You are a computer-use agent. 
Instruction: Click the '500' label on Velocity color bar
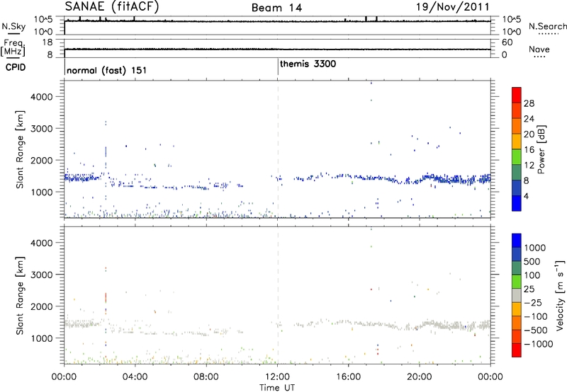531,261
